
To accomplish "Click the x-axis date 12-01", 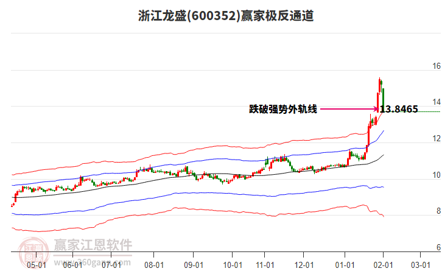I will click(x=304, y=265).
